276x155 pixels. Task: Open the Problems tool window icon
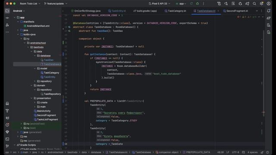pyautogui.click(x=7, y=125)
